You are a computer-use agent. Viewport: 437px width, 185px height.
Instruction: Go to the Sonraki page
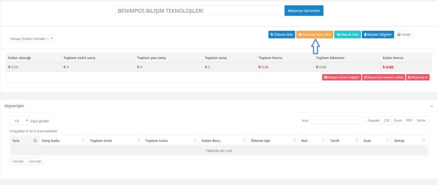click(x=35, y=162)
